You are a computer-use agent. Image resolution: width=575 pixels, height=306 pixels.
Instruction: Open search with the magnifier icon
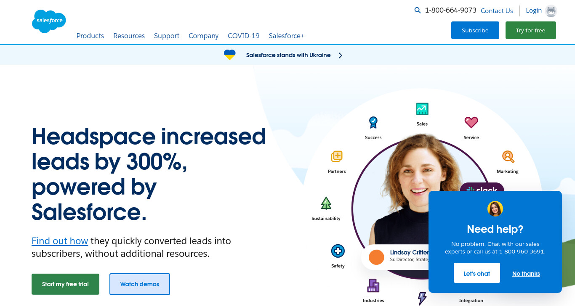tap(418, 10)
